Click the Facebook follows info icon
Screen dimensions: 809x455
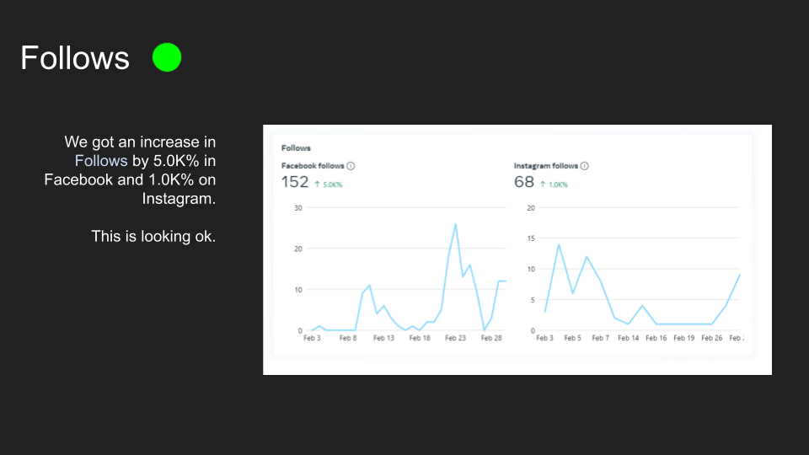coord(351,166)
